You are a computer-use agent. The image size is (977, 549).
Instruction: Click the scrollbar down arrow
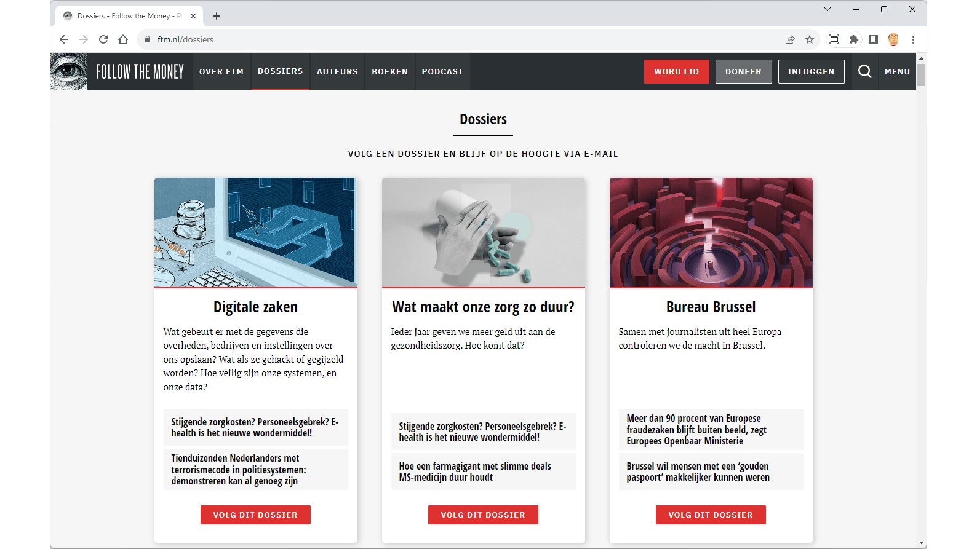pyautogui.click(x=921, y=543)
